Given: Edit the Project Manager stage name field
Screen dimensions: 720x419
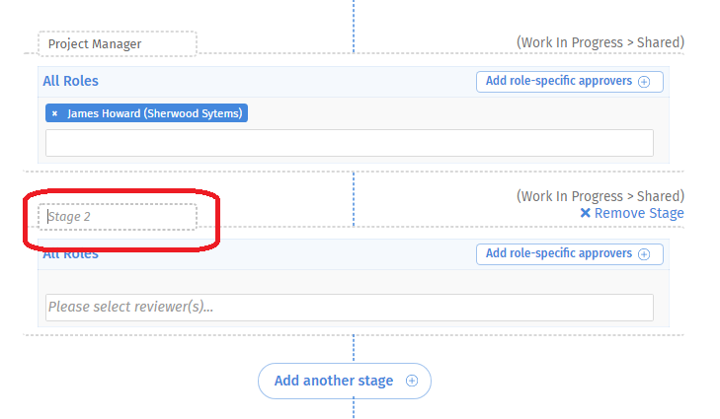Looking at the screenshot, I should [118, 44].
